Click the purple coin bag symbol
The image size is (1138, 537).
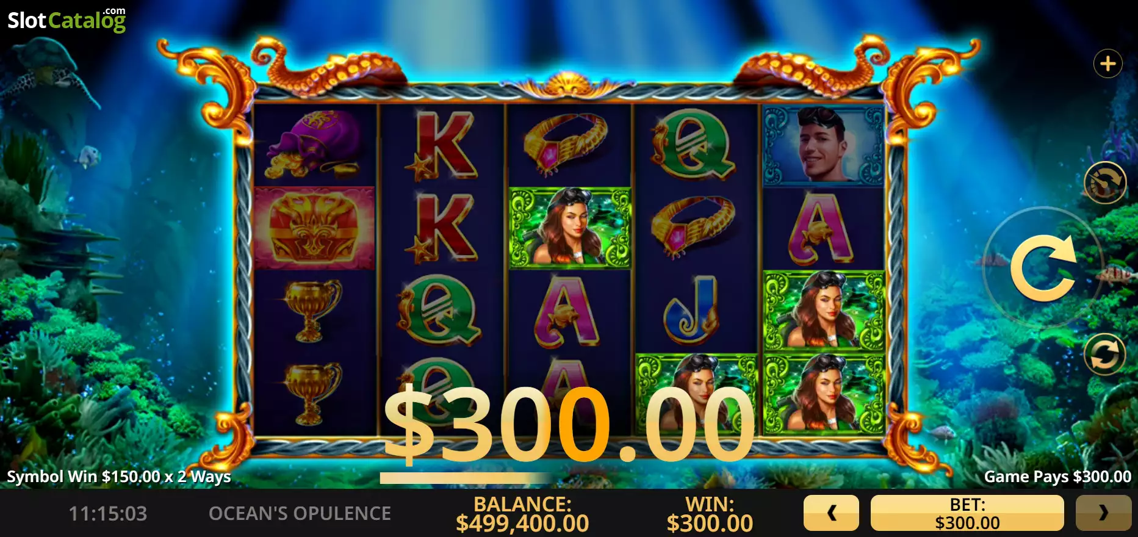tap(314, 145)
